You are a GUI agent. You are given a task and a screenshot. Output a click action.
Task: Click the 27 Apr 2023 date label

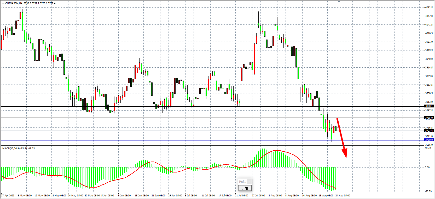8,196
